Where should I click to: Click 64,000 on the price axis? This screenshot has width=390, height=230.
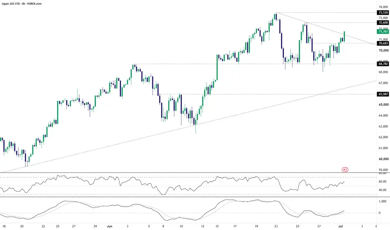(x=383, y=115)
